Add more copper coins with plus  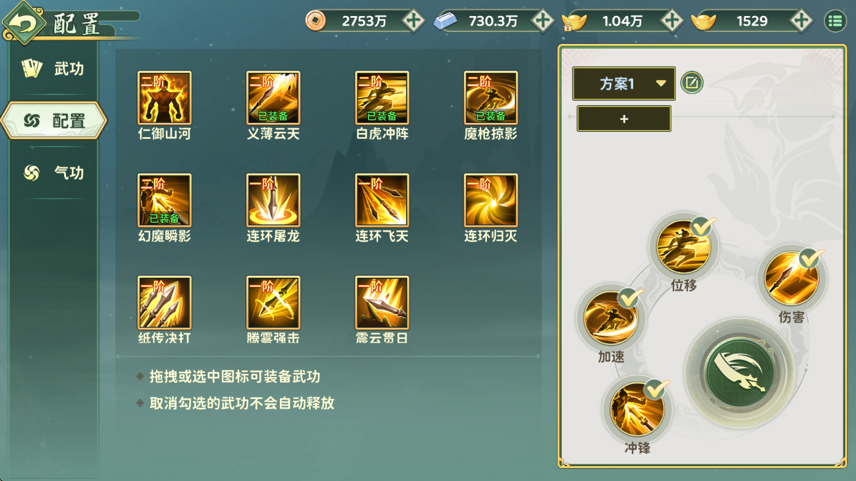pos(413,21)
